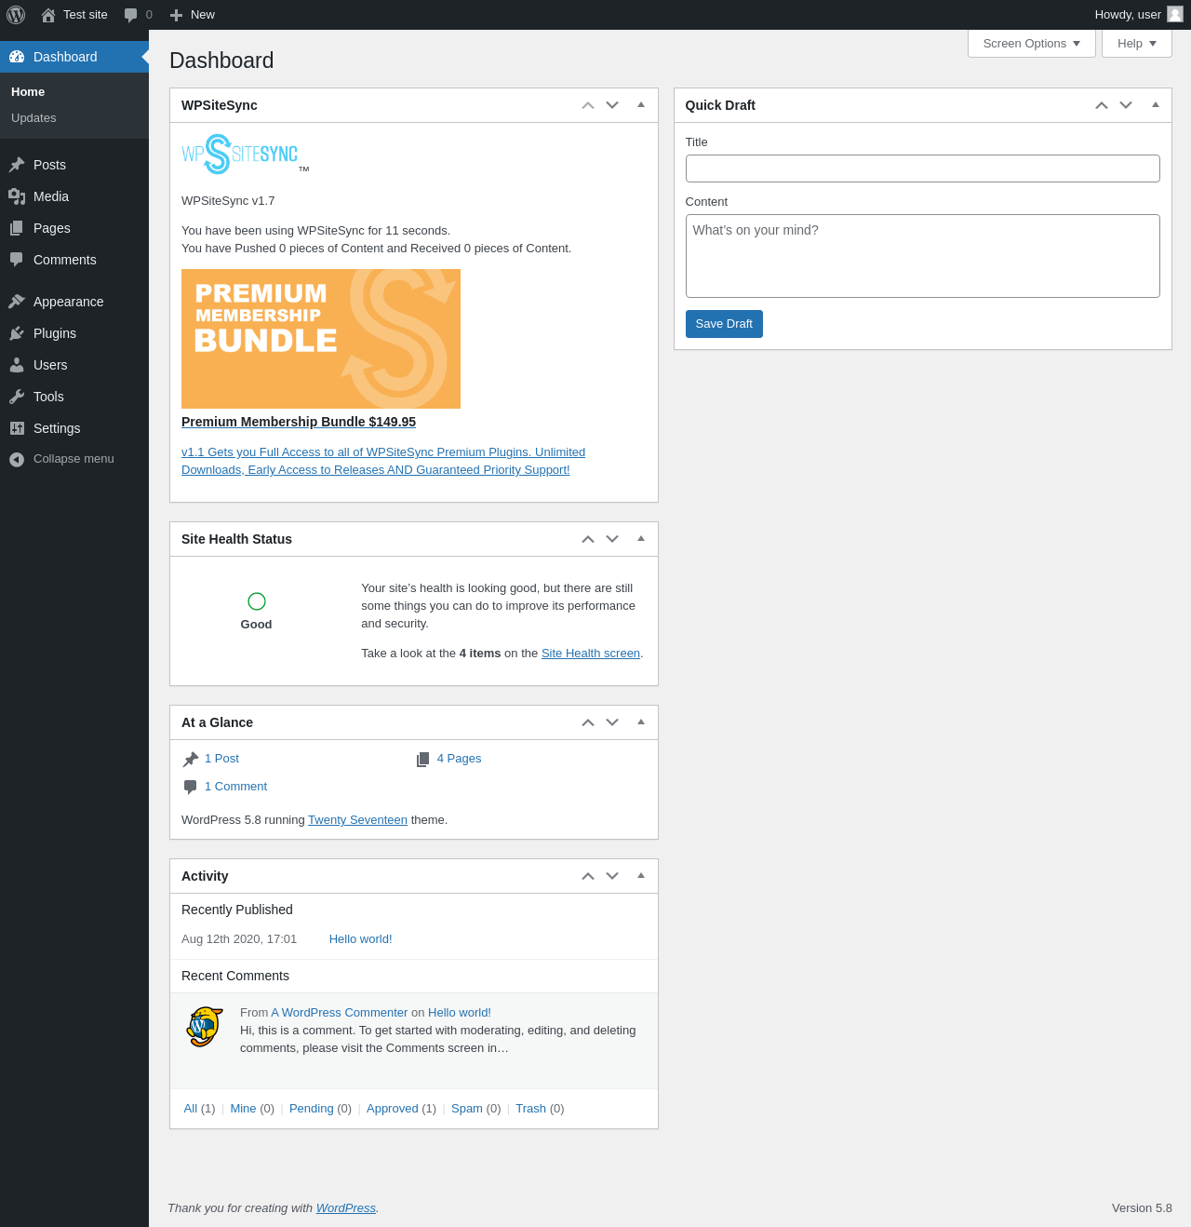Click the Collapse menu arrow icon
The width and height of the screenshot is (1191, 1227).
17,459
